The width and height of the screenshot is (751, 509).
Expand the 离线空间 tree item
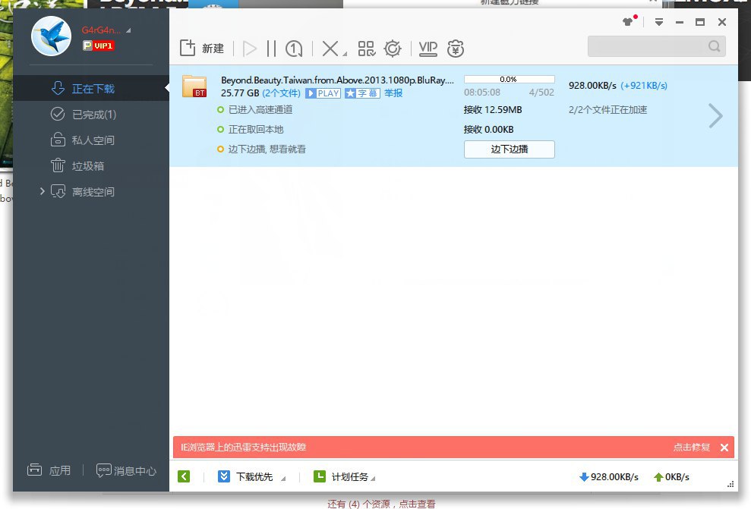pyautogui.click(x=43, y=192)
